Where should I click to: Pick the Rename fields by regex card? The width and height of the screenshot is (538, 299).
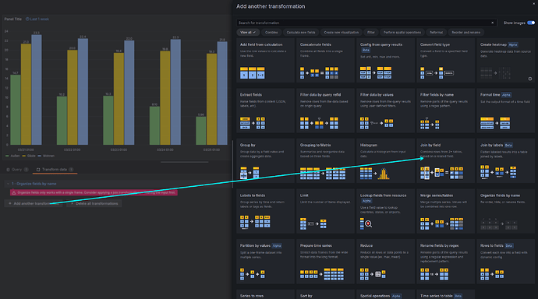tap(445, 262)
